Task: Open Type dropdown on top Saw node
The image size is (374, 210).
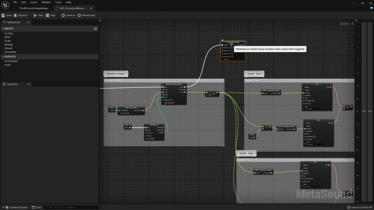Action: (314, 108)
